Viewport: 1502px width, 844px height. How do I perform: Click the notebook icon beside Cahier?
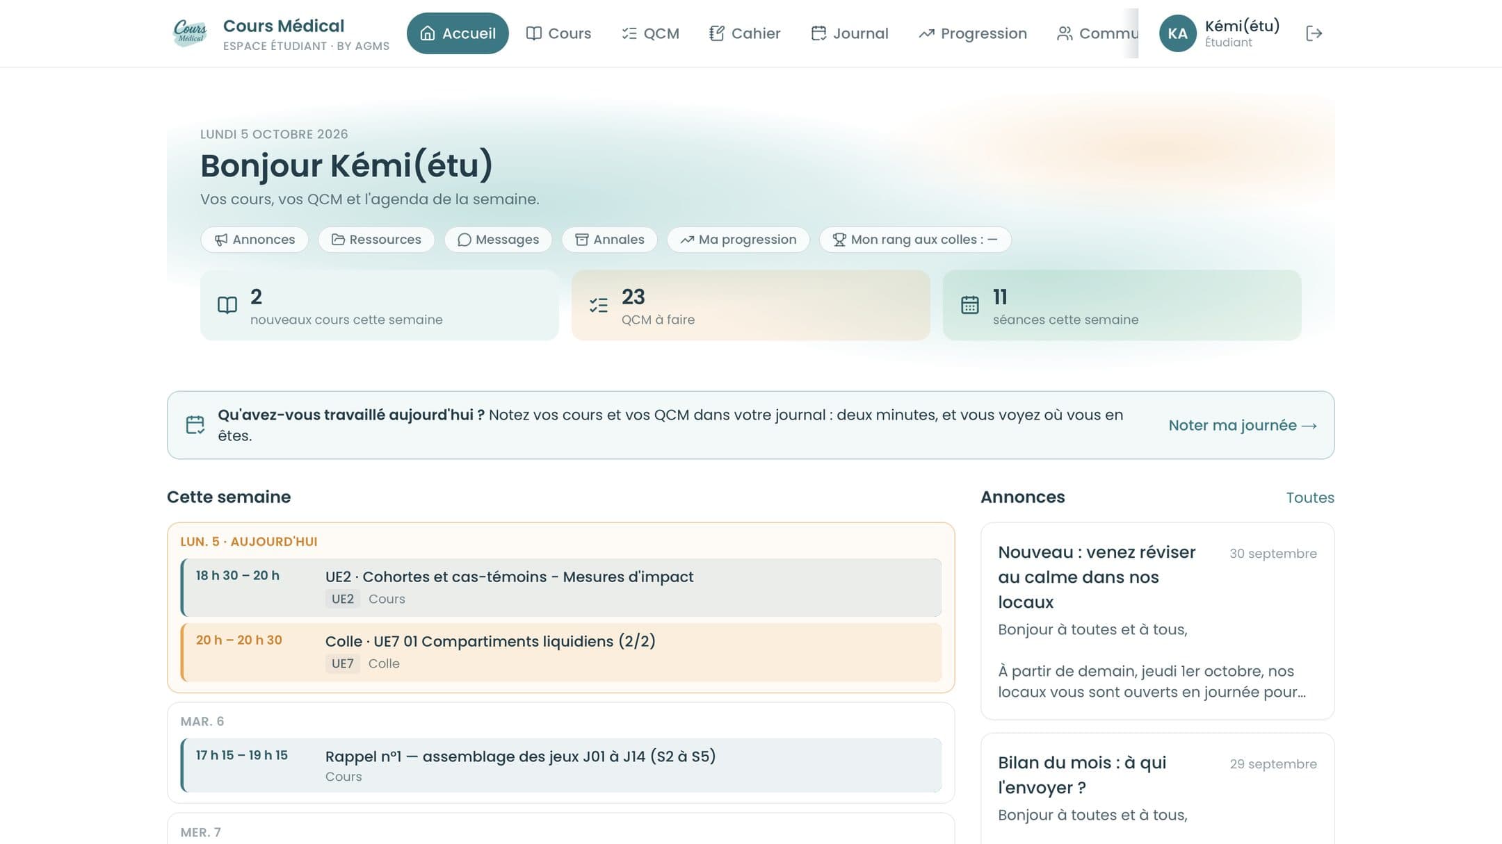tap(716, 33)
